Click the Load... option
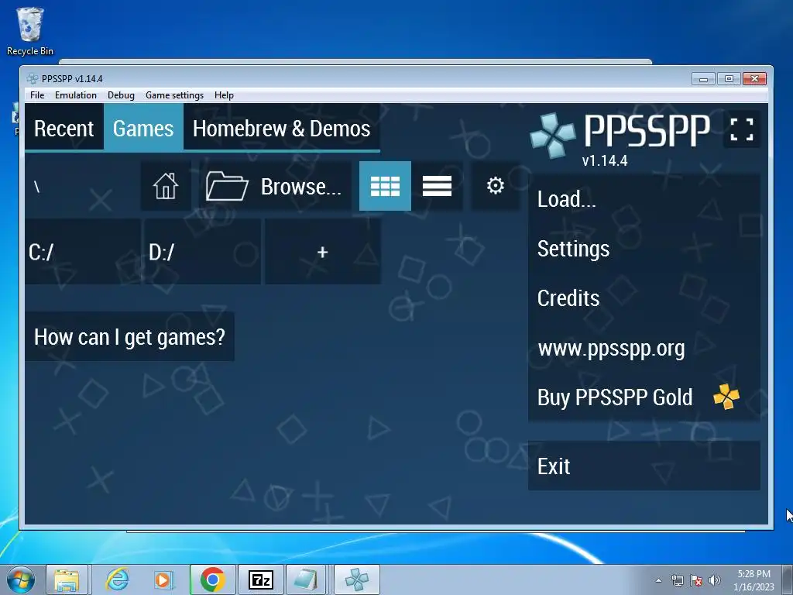 click(644, 199)
